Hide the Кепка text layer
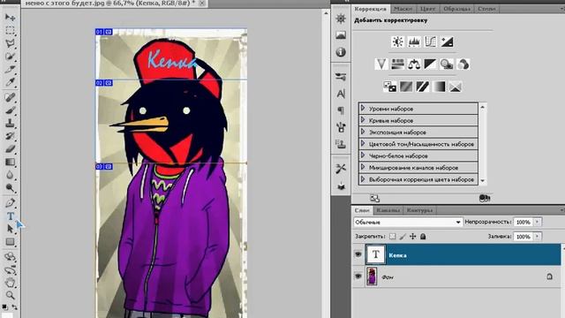 [358, 254]
